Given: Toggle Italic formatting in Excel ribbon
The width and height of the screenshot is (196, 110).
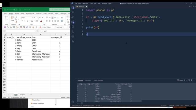Looking at the screenshot, I should pyautogui.click(x=25, y=21).
